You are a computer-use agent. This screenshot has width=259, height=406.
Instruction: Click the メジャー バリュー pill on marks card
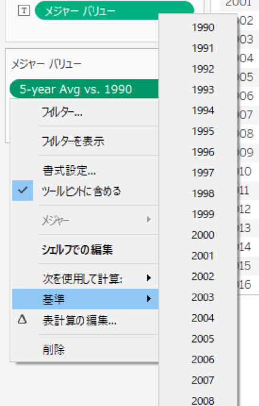coord(114,11)
